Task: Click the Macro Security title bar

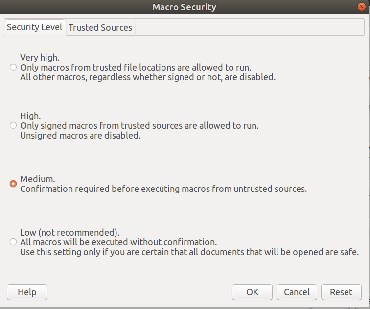Action: (185, 7)
